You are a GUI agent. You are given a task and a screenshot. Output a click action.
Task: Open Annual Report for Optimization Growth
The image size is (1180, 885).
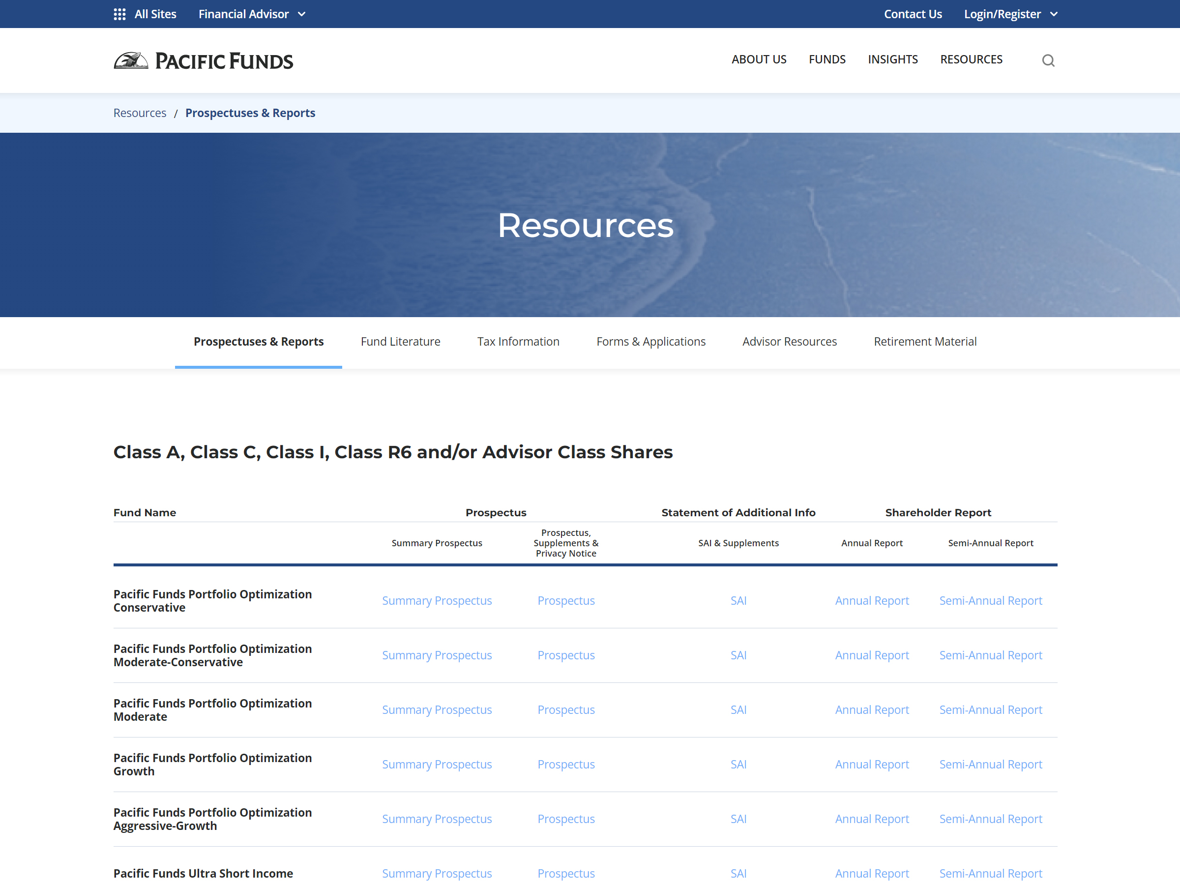(x=872, y=765)
